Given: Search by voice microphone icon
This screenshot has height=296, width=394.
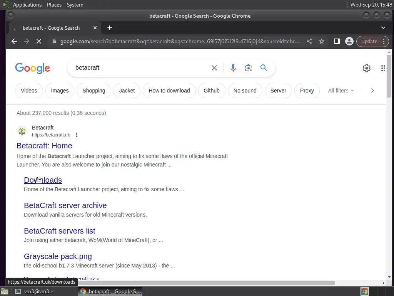Looking at the screenshot, I should (233, 68).
